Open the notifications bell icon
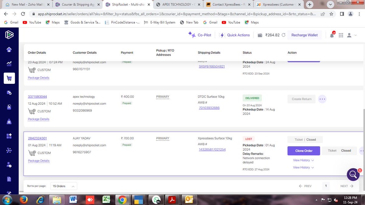 332,35
